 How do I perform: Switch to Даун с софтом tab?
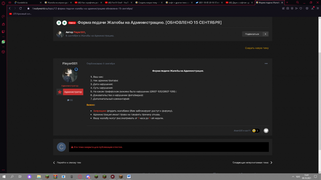click(239, 3)
